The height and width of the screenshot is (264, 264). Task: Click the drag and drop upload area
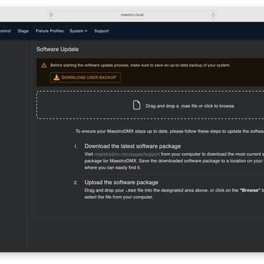coord(150,105)
